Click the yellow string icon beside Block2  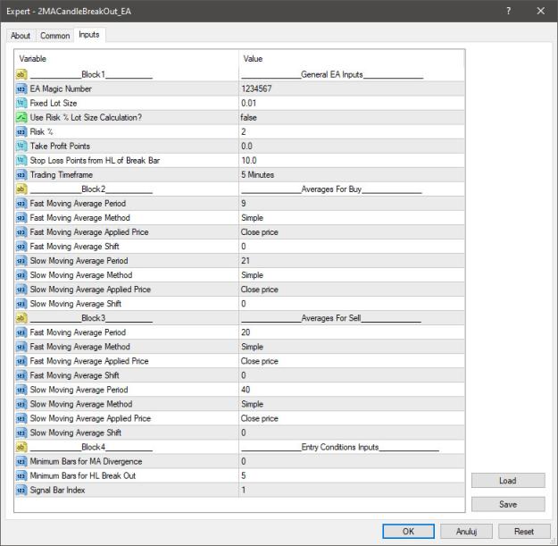(21, 189)
